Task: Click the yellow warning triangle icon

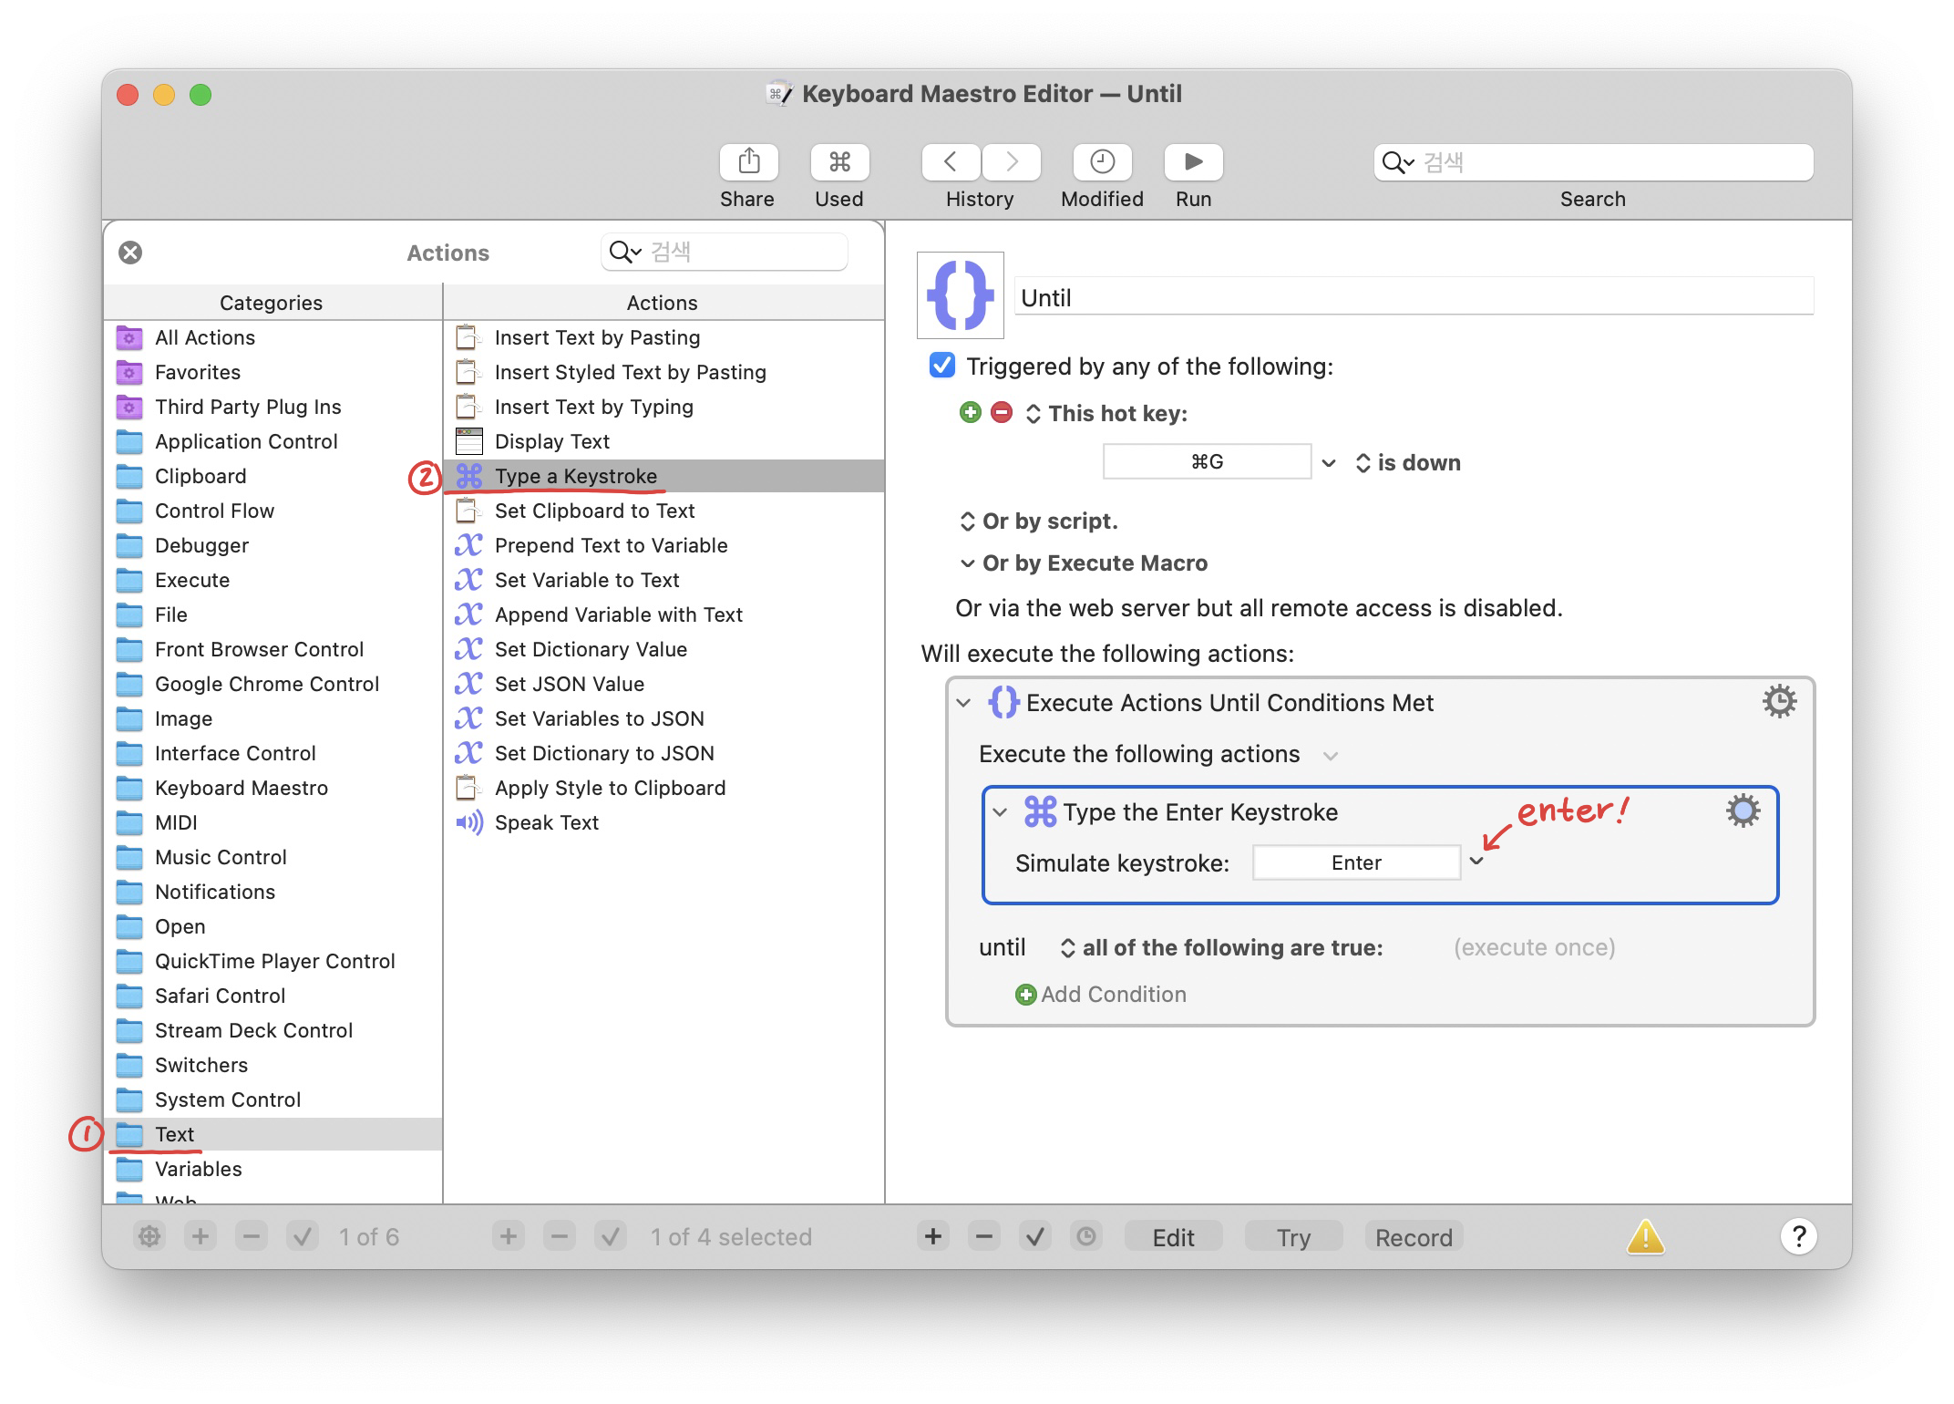Action: tap(1645, 1236)
